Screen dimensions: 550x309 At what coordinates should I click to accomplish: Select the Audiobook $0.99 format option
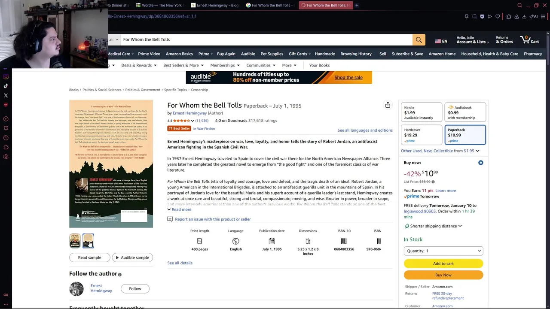click(465, 112)
